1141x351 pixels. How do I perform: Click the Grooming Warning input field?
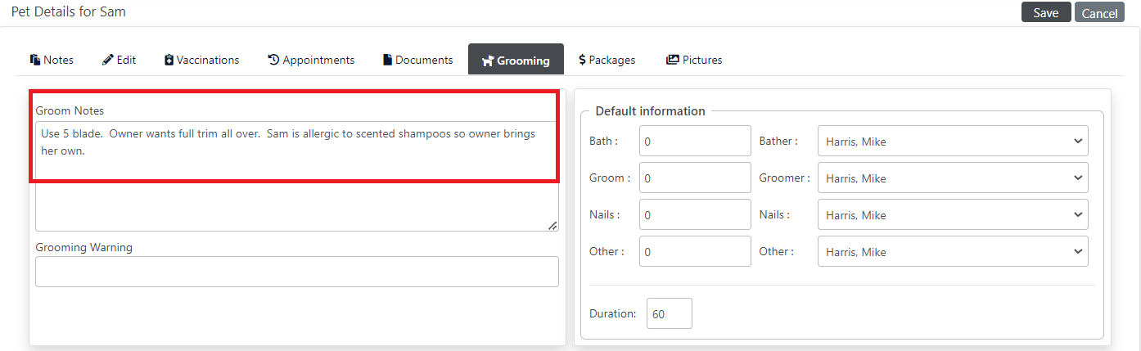[297, 272]
